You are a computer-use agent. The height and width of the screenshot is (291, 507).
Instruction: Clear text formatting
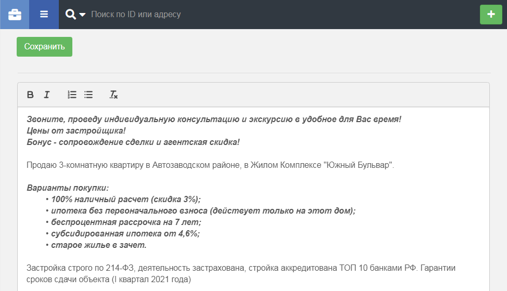(113, 95)
